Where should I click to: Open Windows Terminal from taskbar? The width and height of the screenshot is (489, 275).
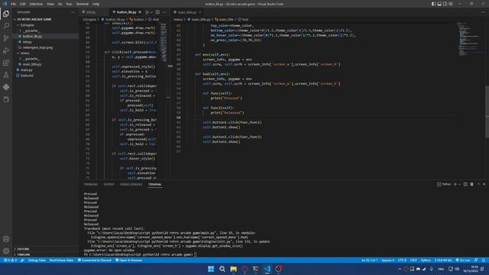256,269
